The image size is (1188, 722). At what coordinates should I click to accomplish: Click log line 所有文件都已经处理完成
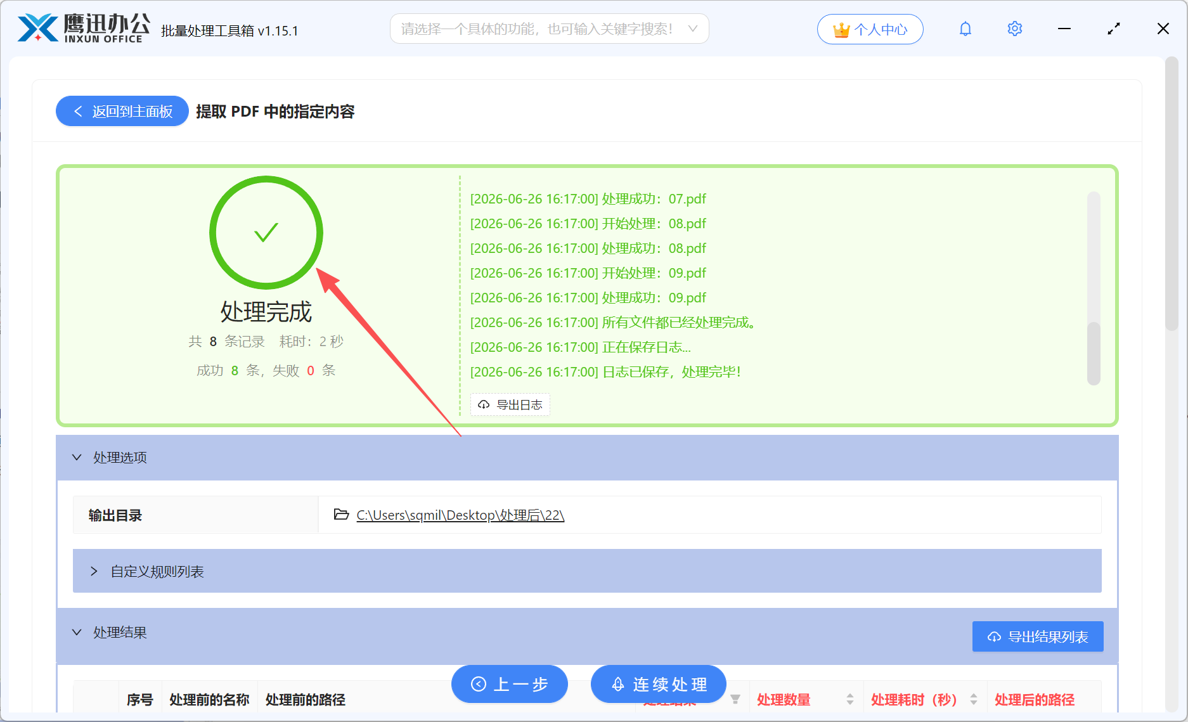[x=613, y=323]
